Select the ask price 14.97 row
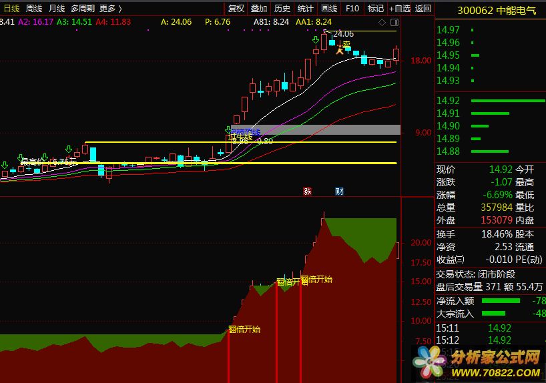This screenshot has width=546, height=383. 491,30
